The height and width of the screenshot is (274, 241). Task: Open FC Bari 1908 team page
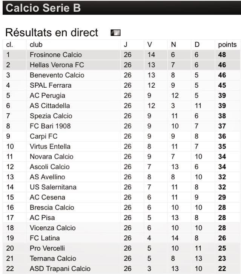pyautogui.click(x=50, y=126)
